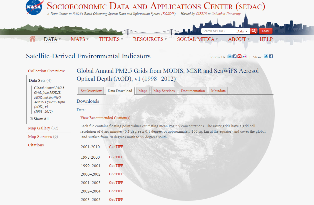Image resolution: width=314 pixels, height=205 pixels.
Task: Download GeoTIFF for 2002–2004
Action: point(116,191)
